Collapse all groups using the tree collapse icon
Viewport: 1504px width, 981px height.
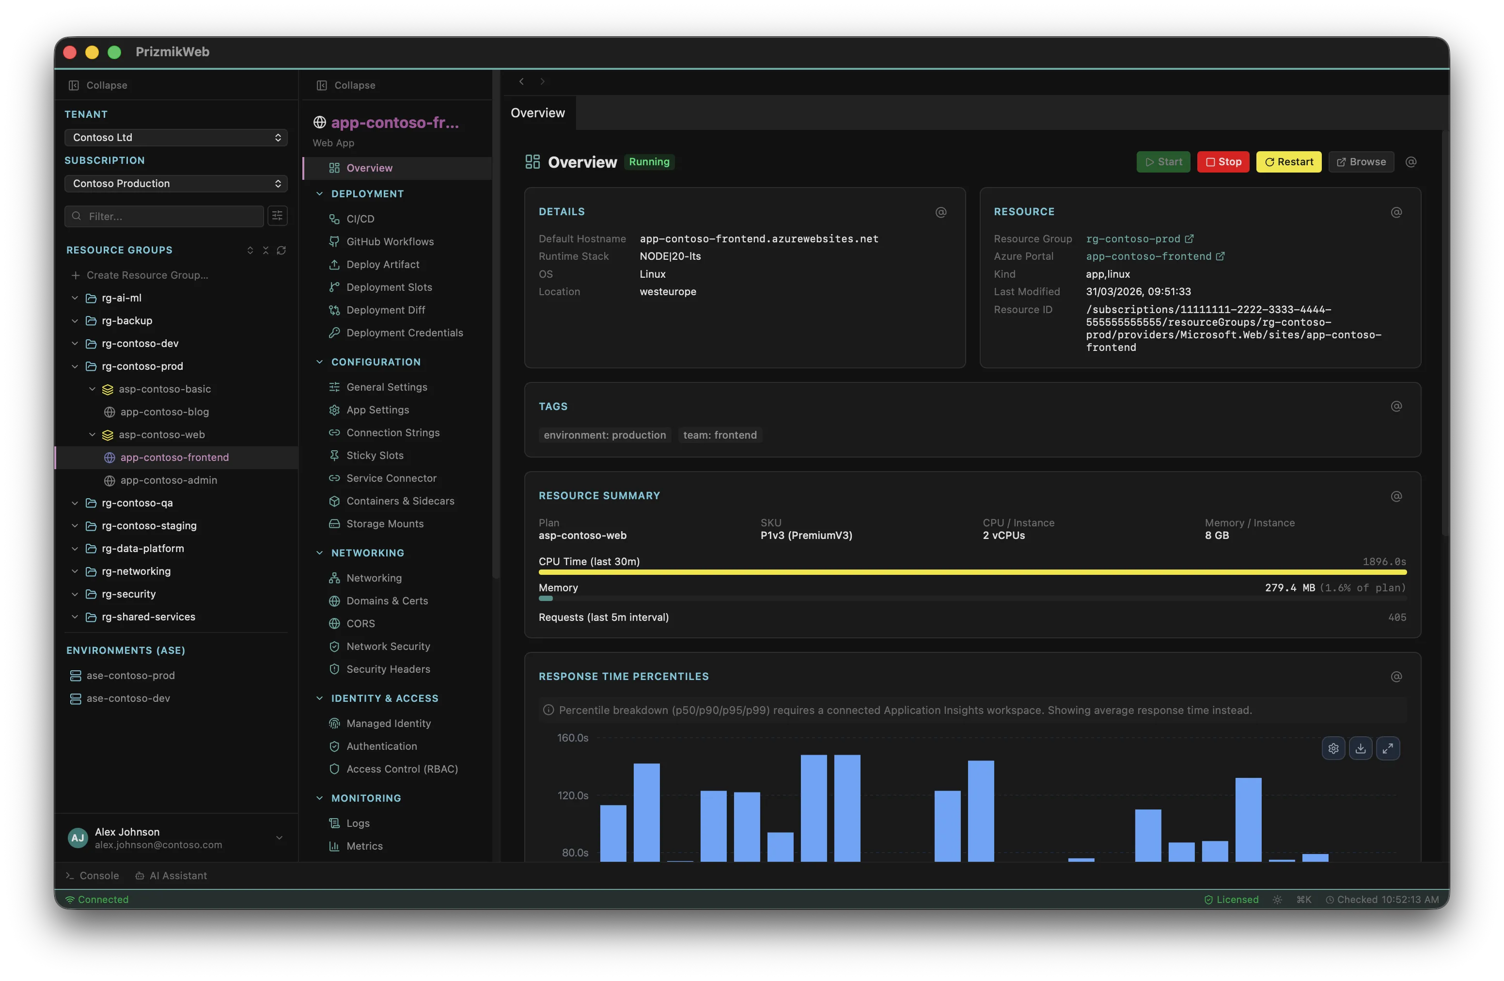pyautogui.click(x=266, y=250)
